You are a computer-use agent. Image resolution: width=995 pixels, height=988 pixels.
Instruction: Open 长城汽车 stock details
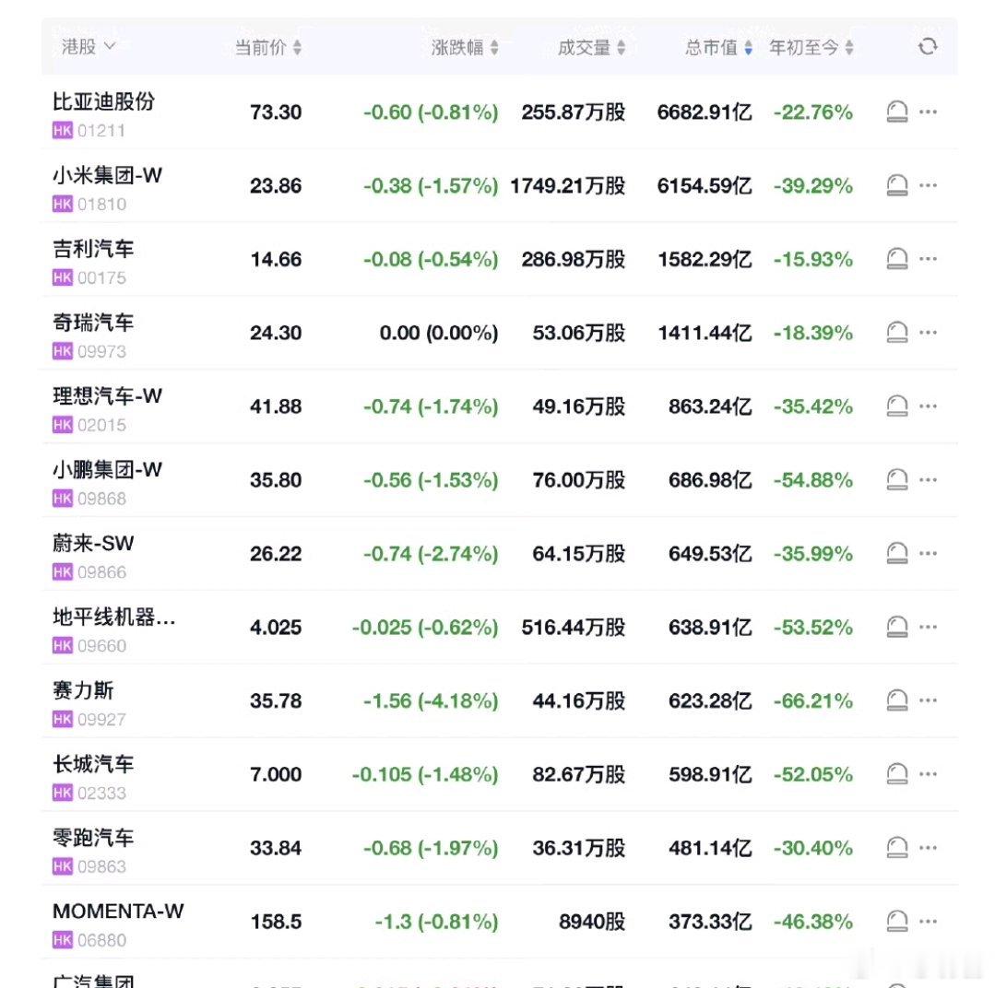click(x=92, y=763)
